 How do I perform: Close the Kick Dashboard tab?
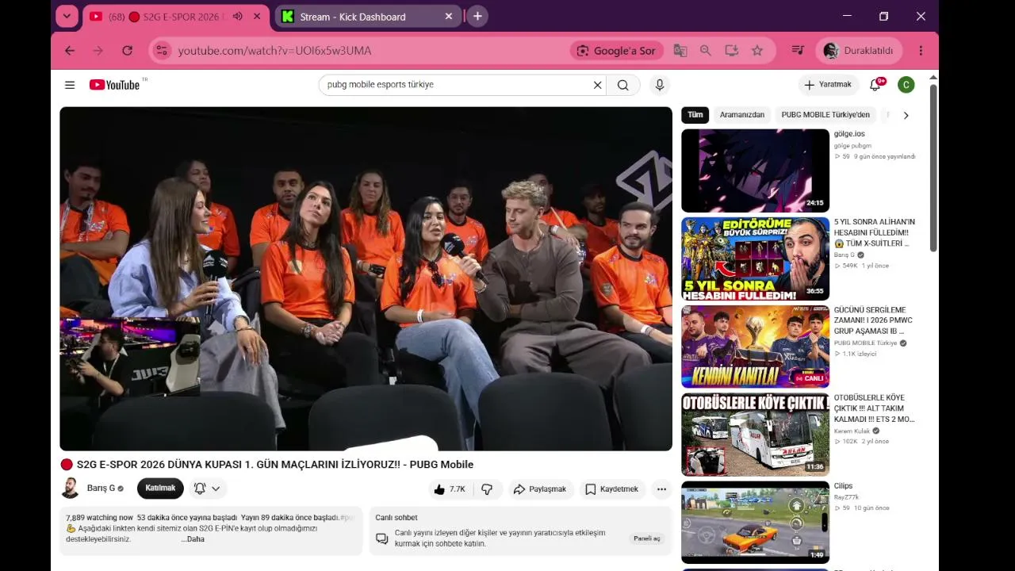(449, 17)
